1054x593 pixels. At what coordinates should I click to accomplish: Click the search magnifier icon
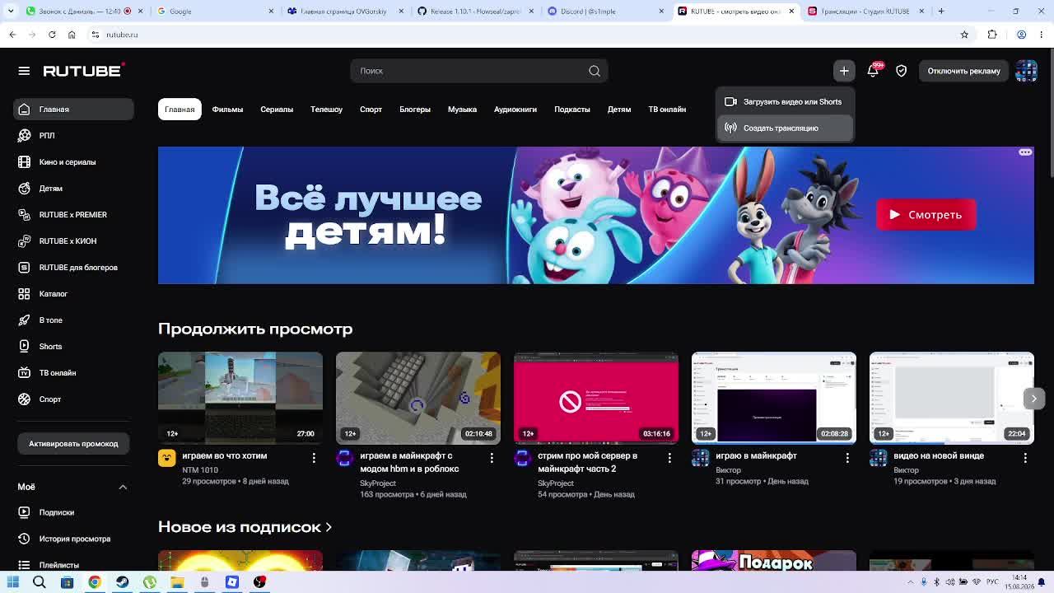[595, 71]
